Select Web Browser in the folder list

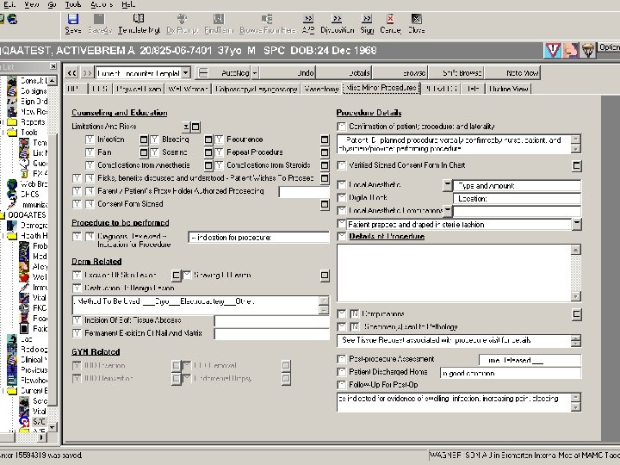pyautogui.click(x=29, y=184)
